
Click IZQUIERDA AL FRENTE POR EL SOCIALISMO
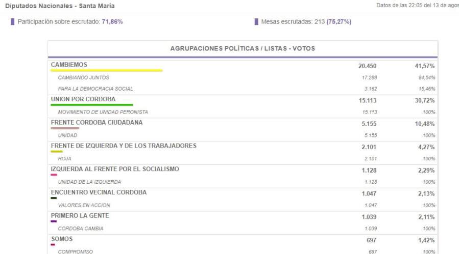[x=115, y=169]
